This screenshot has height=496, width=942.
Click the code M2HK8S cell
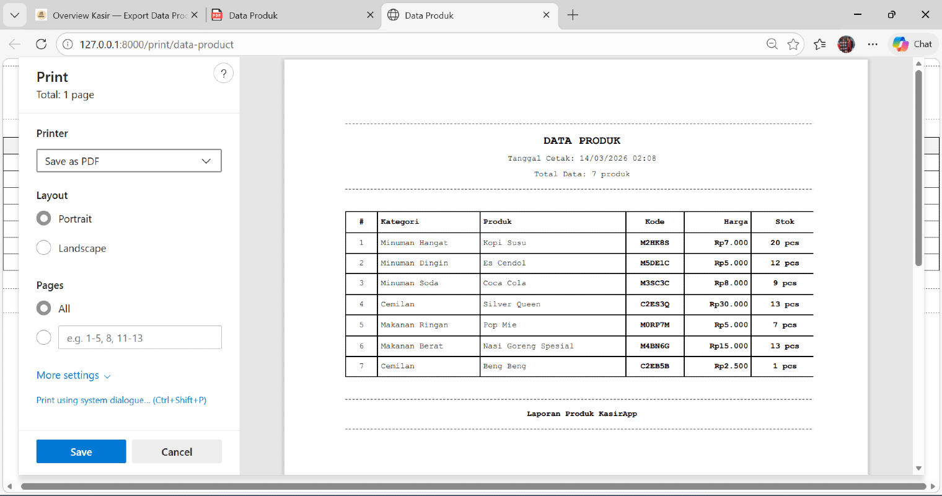(x=654, y=242)
